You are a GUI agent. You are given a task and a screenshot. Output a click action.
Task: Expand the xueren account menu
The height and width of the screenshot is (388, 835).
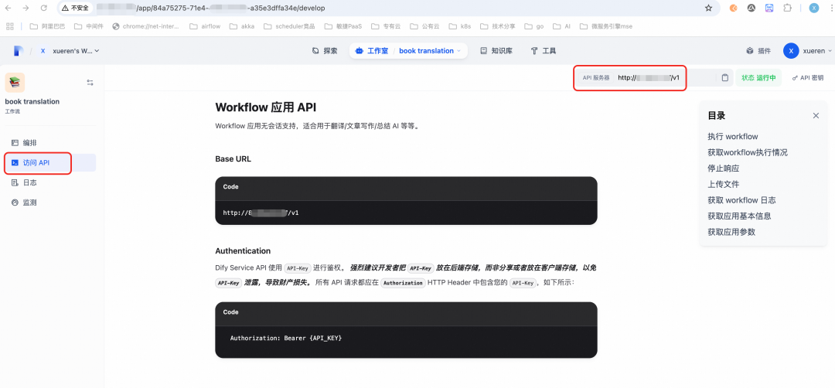pos(807,51)
